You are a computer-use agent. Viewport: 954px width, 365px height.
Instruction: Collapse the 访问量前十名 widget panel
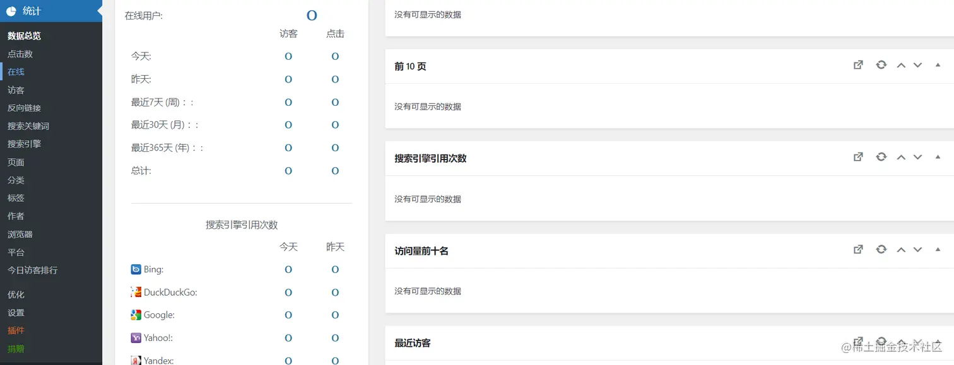(x=938, y=250)
